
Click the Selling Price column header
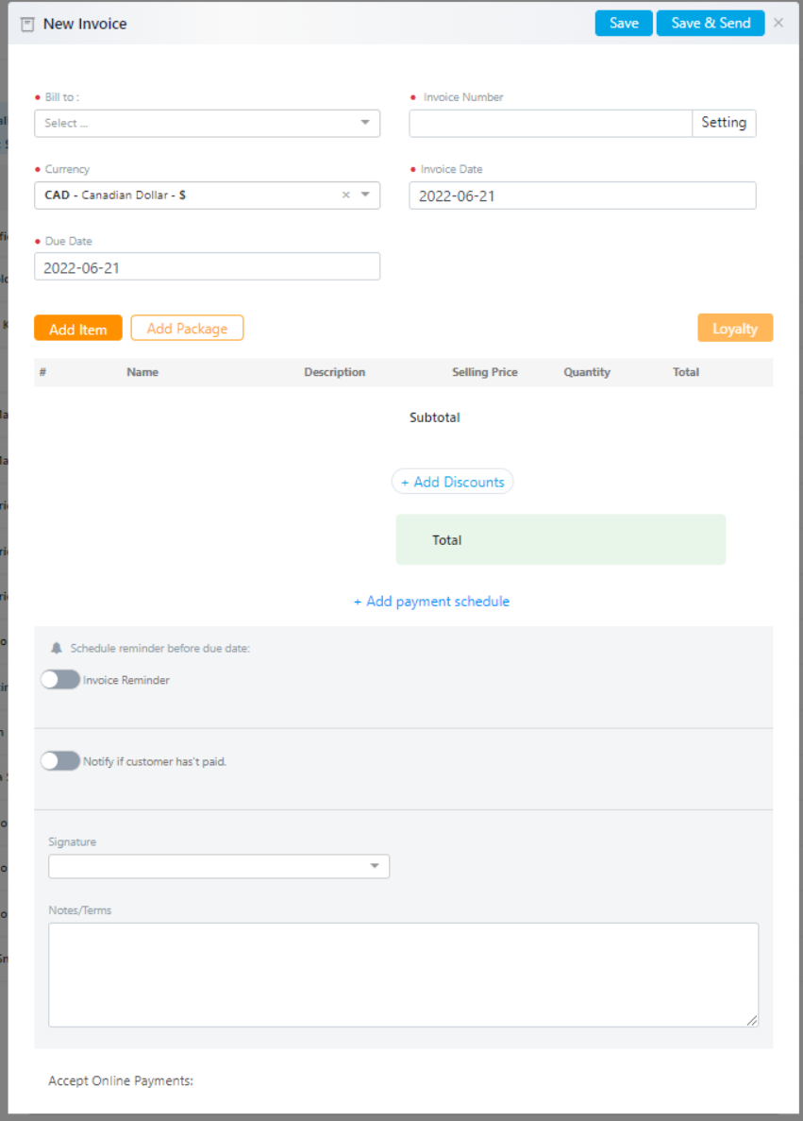pyautogui.click(x=484, y=372)
